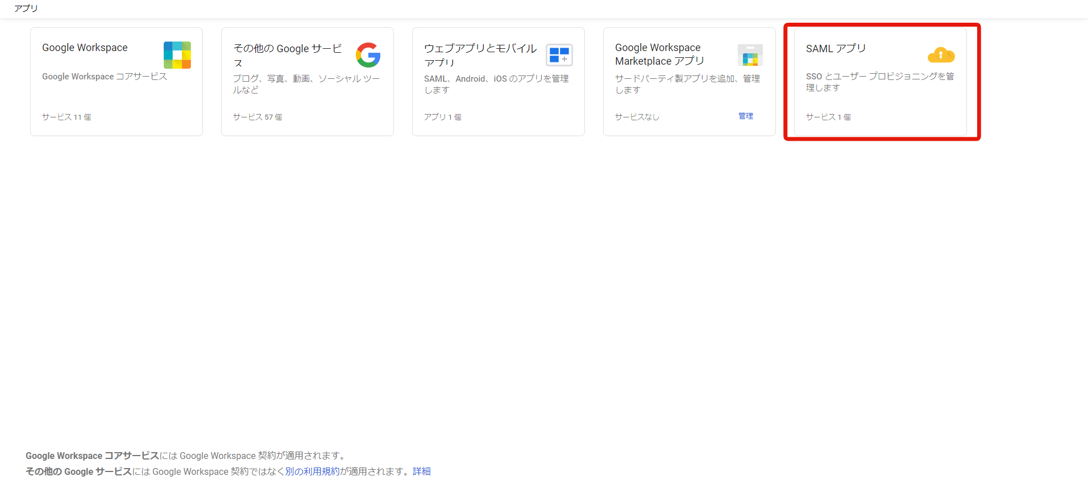Click the Marketplace shopping bag icon
This screenshot has height=493, width=1088.
click(x=750, y=55)
